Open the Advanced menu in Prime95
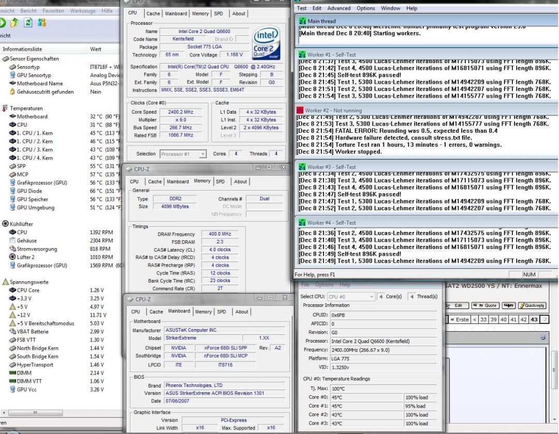Viewport: 559px width, 434px height. (x=339, y=8)
